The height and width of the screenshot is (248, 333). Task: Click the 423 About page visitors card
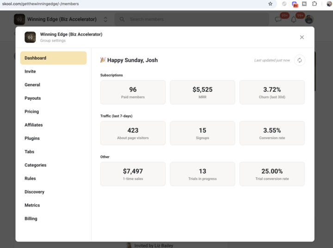coord(133,133)
